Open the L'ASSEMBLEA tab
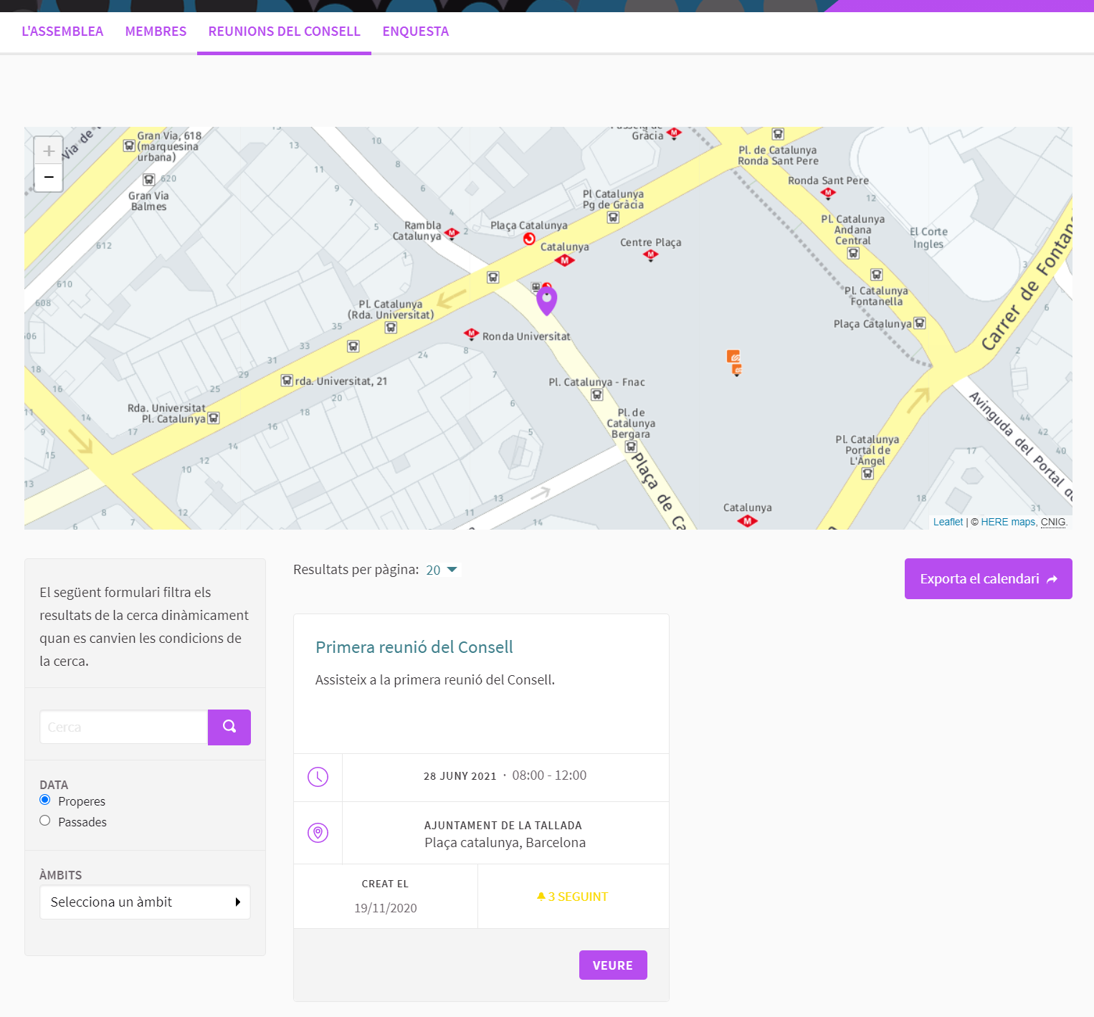1094x1017 pixels. [x=62, y=32]
